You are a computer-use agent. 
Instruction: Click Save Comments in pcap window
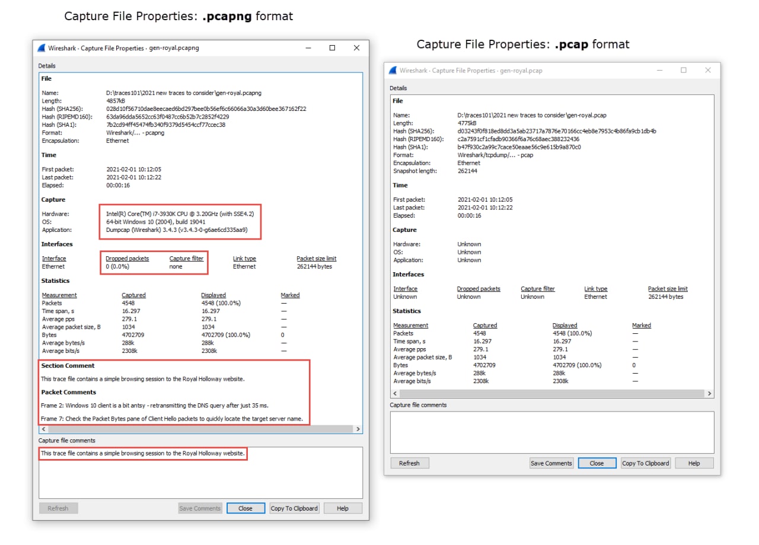click(x=551, y=463)
